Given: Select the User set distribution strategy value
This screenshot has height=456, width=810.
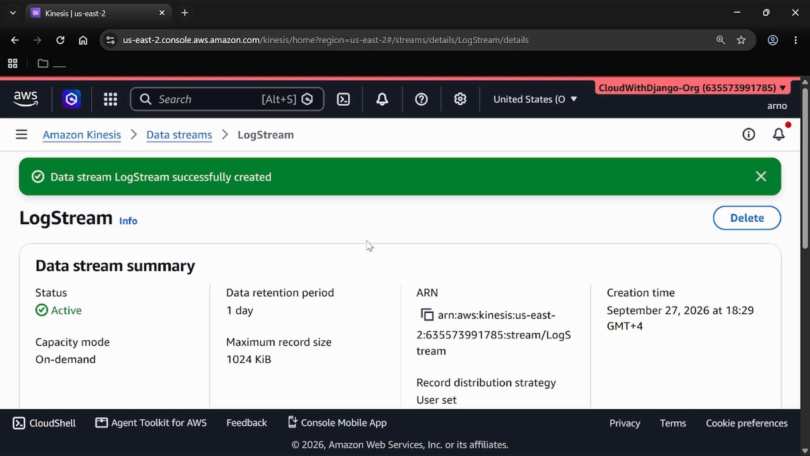Looking at the screenshot, I should [436, 400].
